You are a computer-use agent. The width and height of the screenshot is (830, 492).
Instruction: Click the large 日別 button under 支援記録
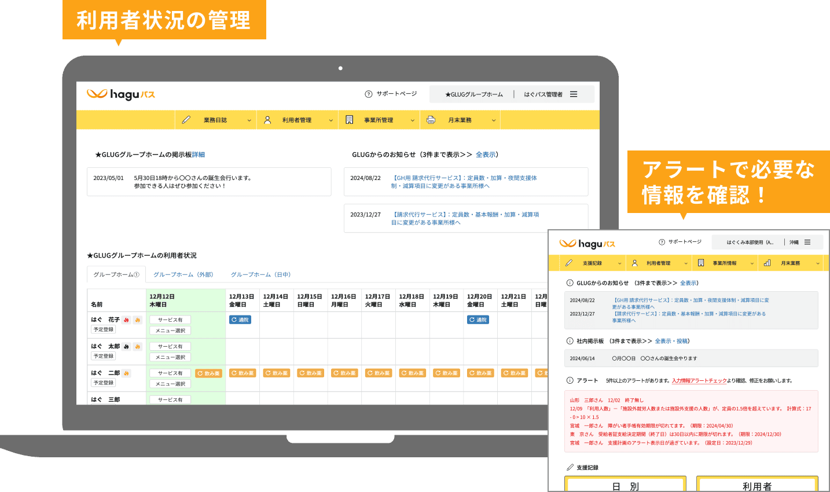coord(625,485)
